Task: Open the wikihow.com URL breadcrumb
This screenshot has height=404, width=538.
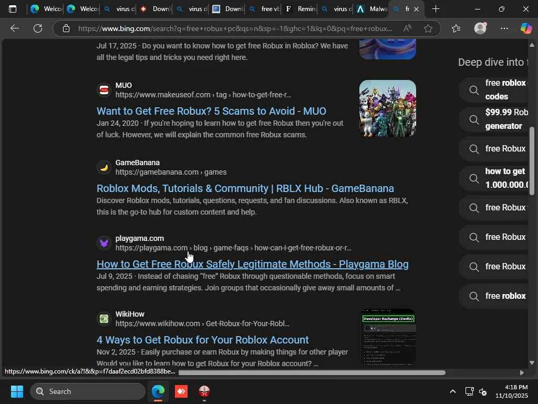Action: tap(202, 324)
